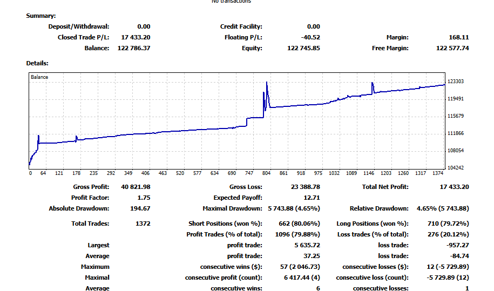494x291 pixels.
Task: Select the Gross Profit value 40 821.98
Action: [x=136, y=187]
